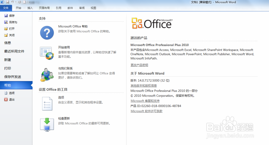The width and height of the screenshot is (269, 145).
Task: Switch to the 审阅 tab
Action: [x=82, y=8]
